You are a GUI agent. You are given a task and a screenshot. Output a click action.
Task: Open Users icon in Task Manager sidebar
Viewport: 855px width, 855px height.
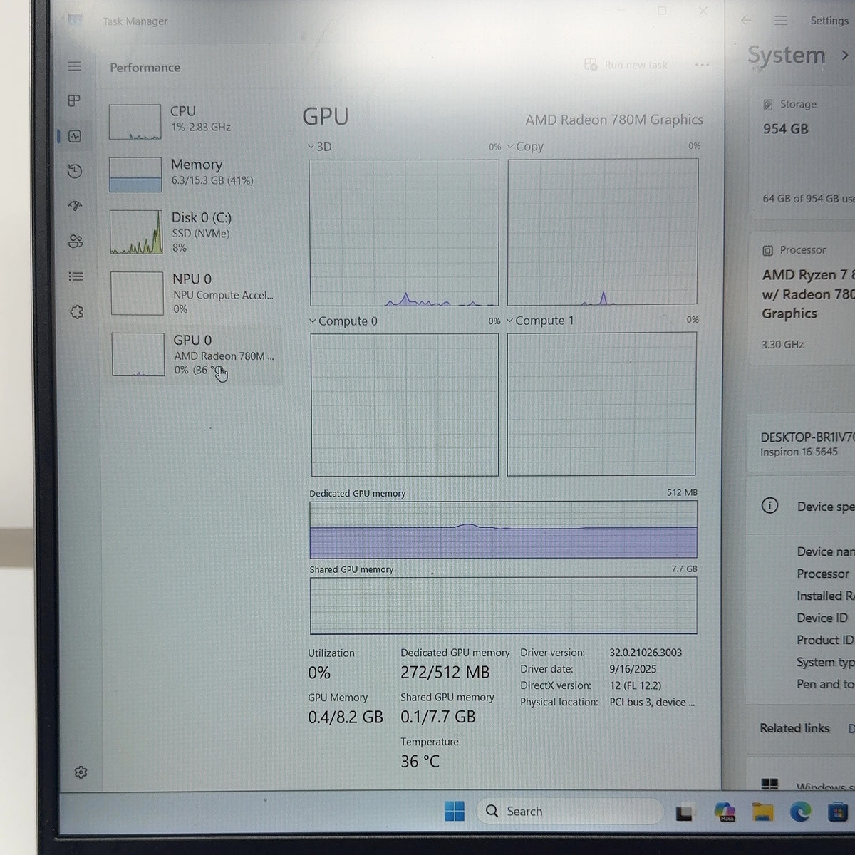76,242
